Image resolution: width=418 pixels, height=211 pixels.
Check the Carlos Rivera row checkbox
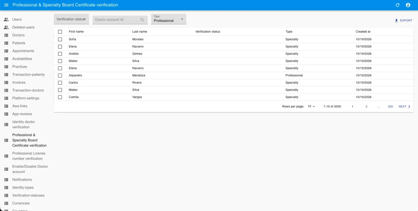[60, 83]
